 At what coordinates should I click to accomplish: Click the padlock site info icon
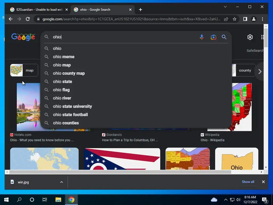38,19
